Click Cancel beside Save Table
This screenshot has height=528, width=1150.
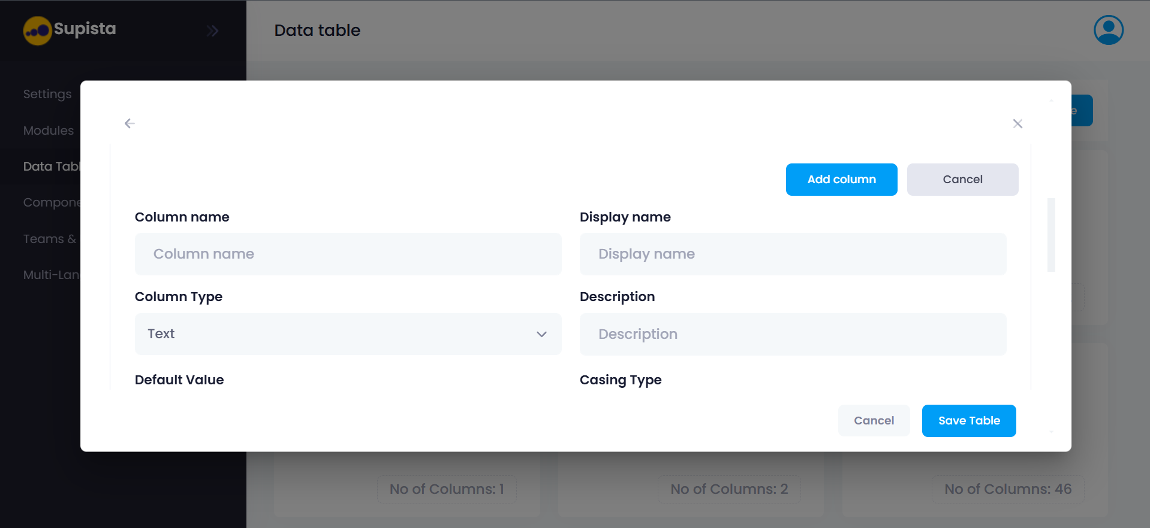coord(874,421)
